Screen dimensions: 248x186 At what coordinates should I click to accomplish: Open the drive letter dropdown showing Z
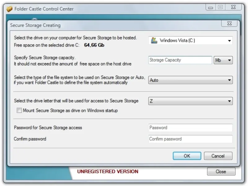(x=190, y=101)
